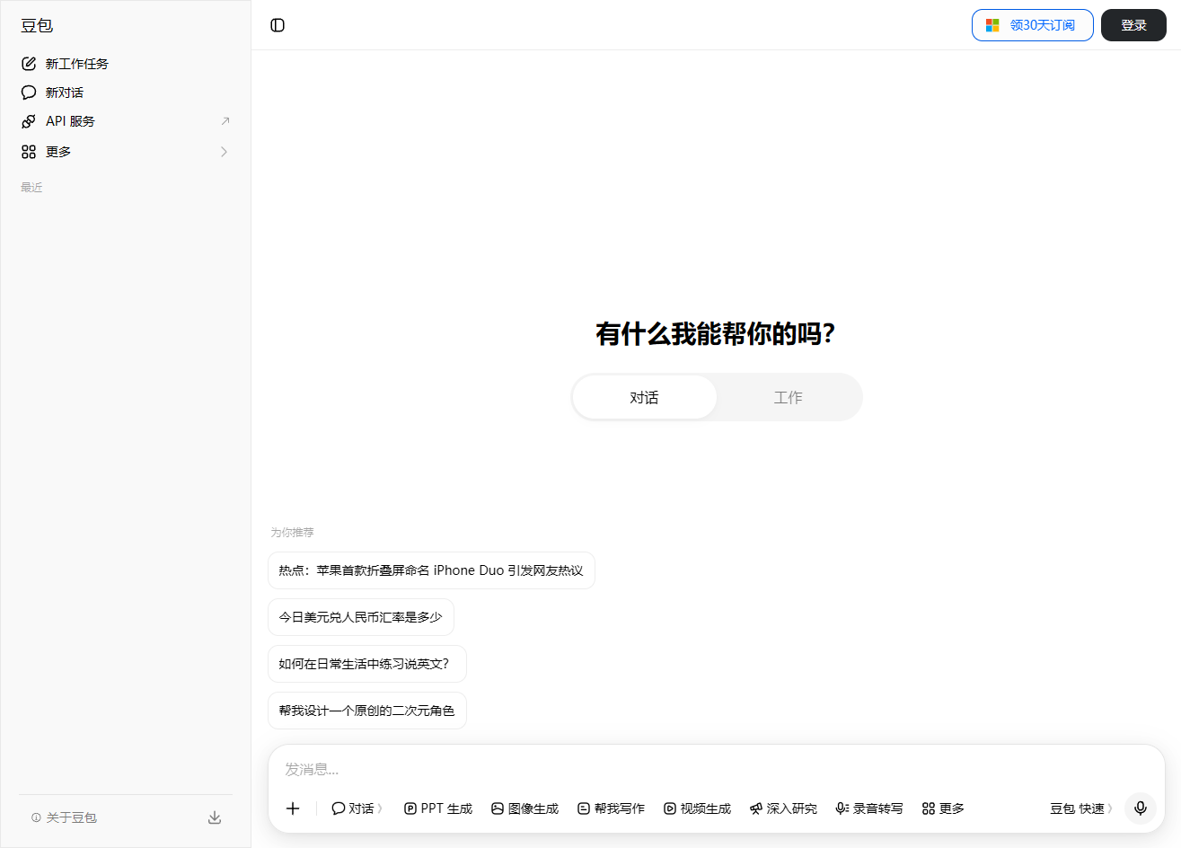Click the 豆包 logo text
Screen dimensions: 1181x848
click(37, 25)
